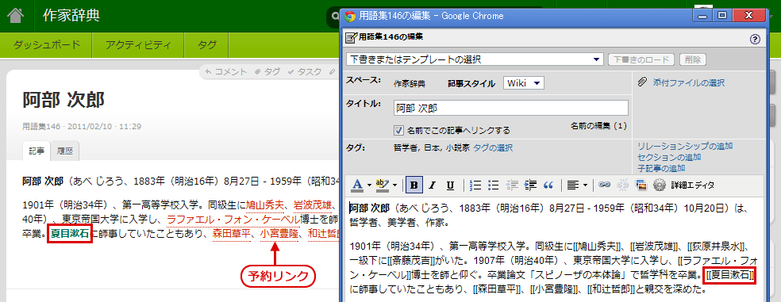The width and height of the screenshot is (781, 302).
Task: Click 名前の編集 (1)
Action: [598, 126]
